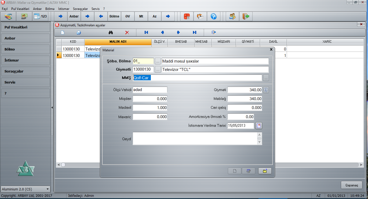
Task: Collapse the left sidebar with splitter arrow
Action: [52, 107]
